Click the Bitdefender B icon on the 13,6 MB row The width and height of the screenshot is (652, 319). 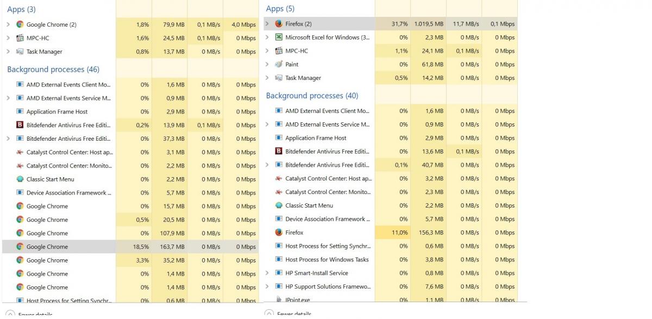click(x=279, y=152)
